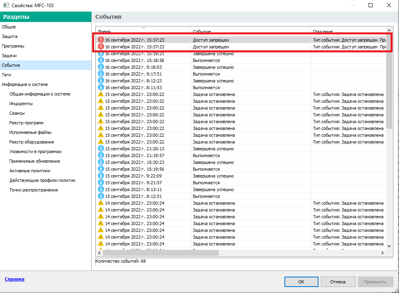Click the info icon of the 16 сентября 9:18:03 event
The width and height of the screenshot is (399, 293).
(x=101, y=67)
